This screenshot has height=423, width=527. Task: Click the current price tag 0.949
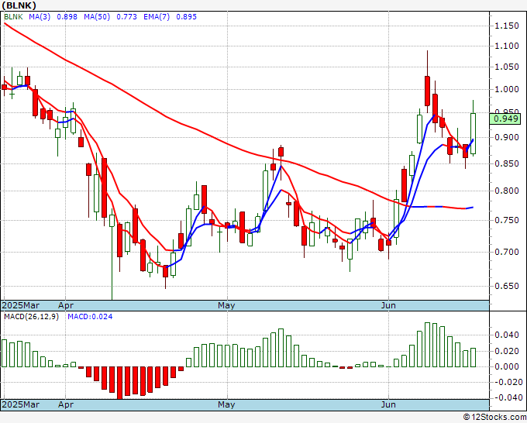click(505, 119)
